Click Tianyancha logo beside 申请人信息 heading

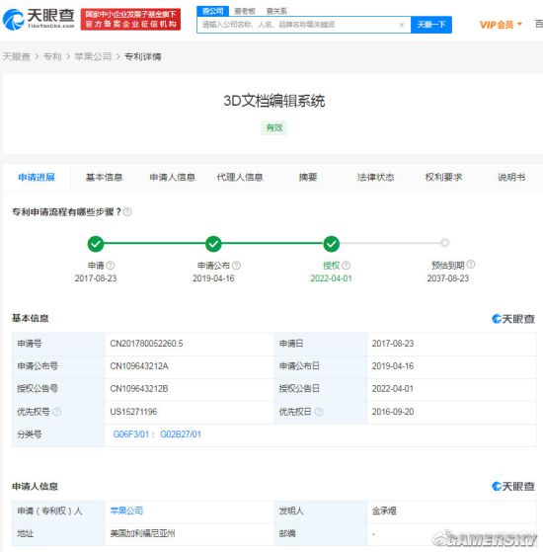(x=512, y=486)
